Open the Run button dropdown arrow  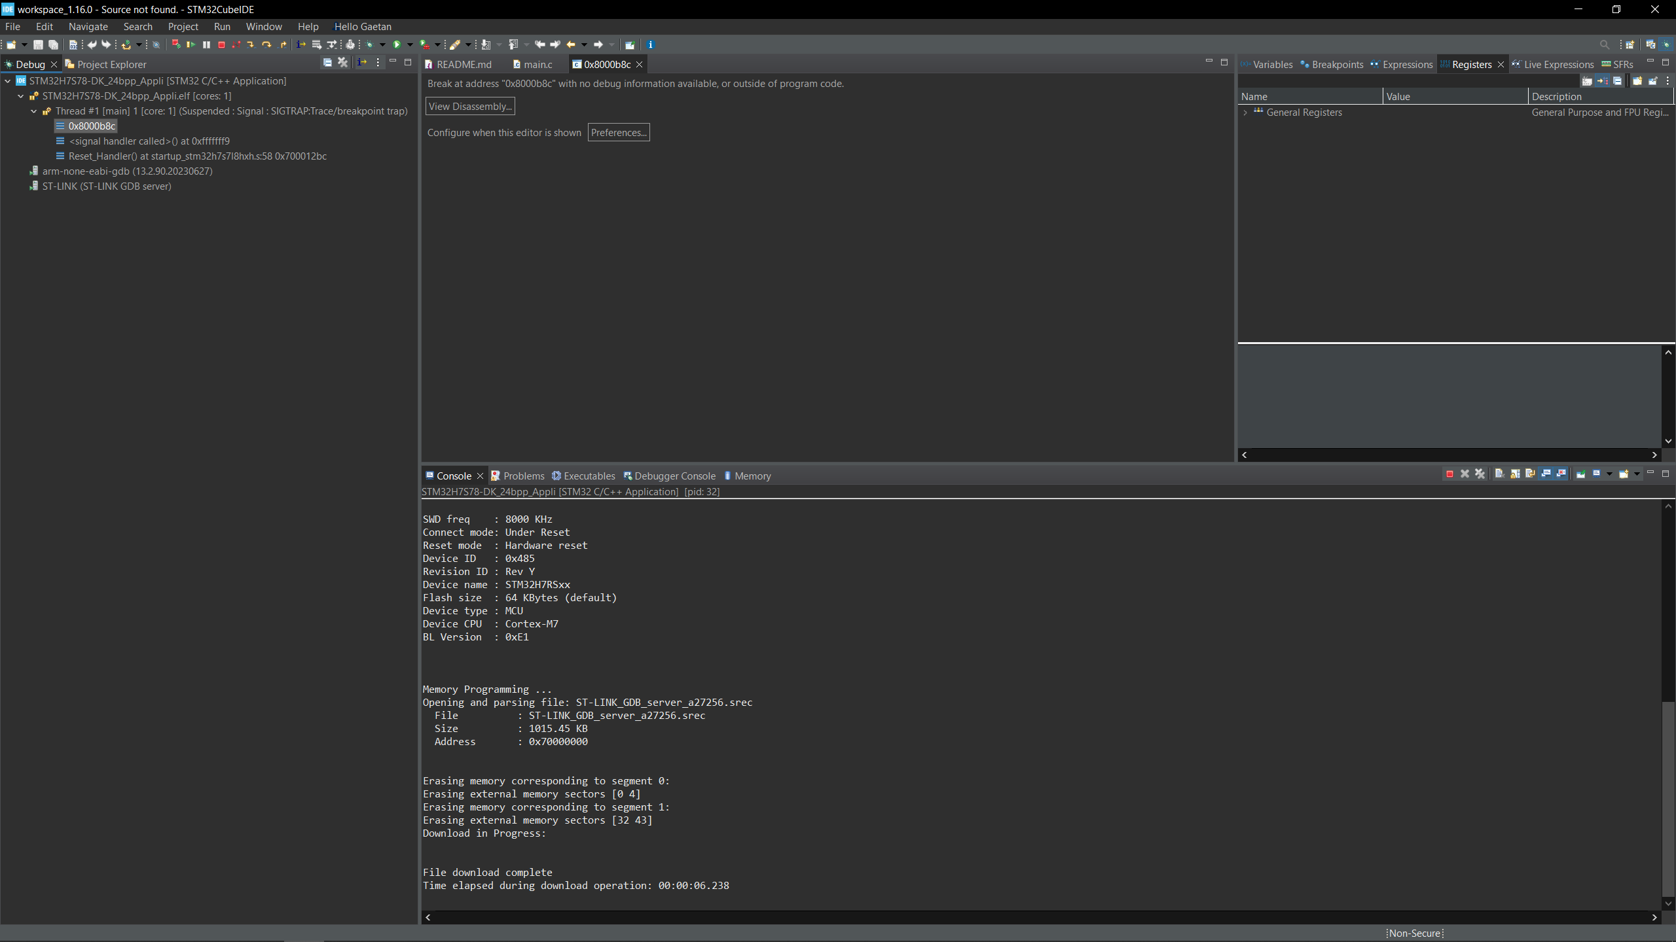(x=410, y=44)
